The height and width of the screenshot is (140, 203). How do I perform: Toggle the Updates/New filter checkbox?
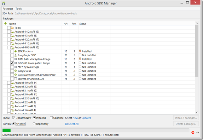(14, 118)
